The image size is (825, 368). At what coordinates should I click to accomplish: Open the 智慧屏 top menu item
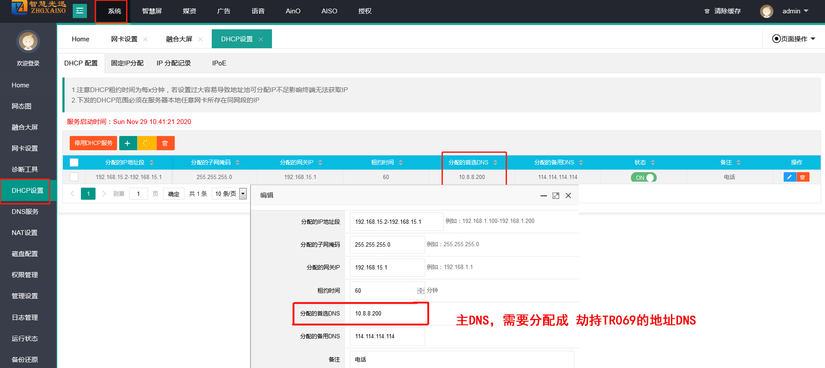pos(152,11)
